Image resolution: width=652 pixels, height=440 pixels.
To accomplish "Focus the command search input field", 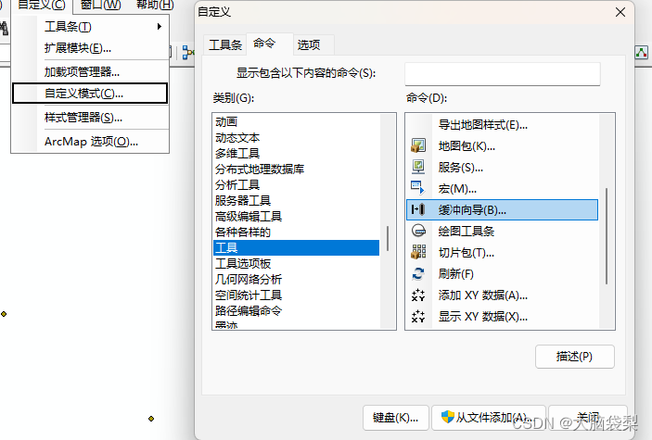I will pos(503,74).
